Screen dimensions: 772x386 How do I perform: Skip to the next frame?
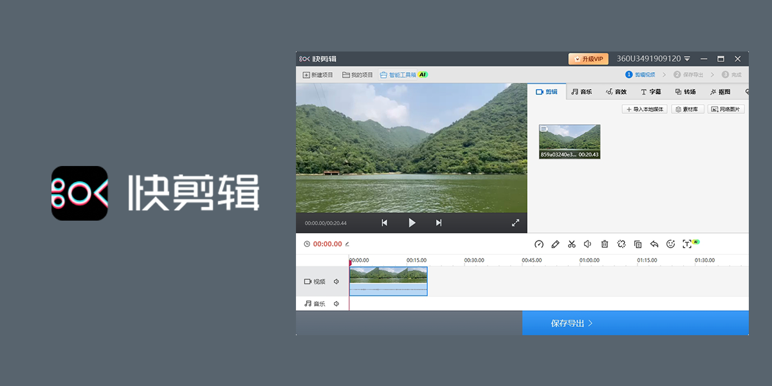click(x=439, y=223)
